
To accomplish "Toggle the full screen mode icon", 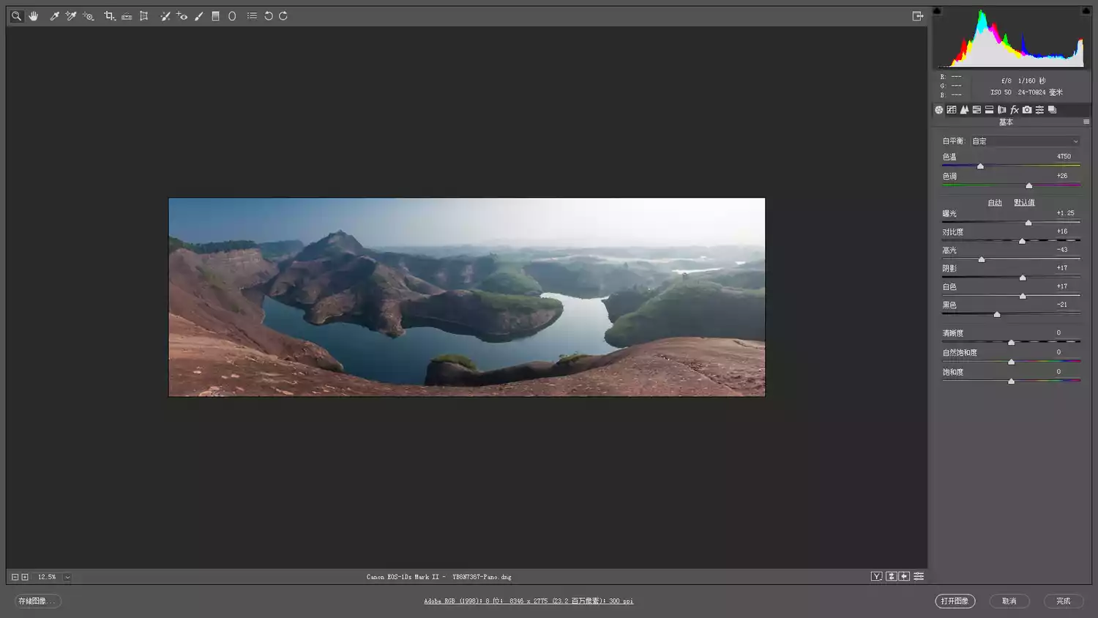I will [917, 16].
